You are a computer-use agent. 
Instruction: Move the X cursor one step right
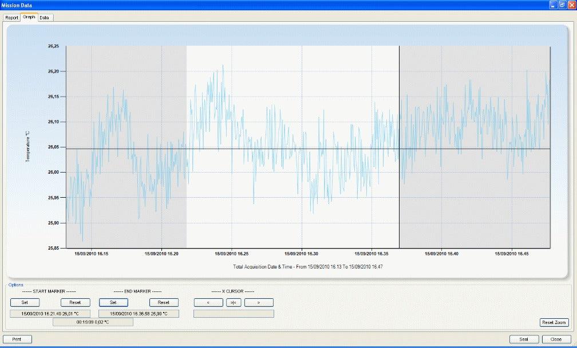(x=259, y=302)
